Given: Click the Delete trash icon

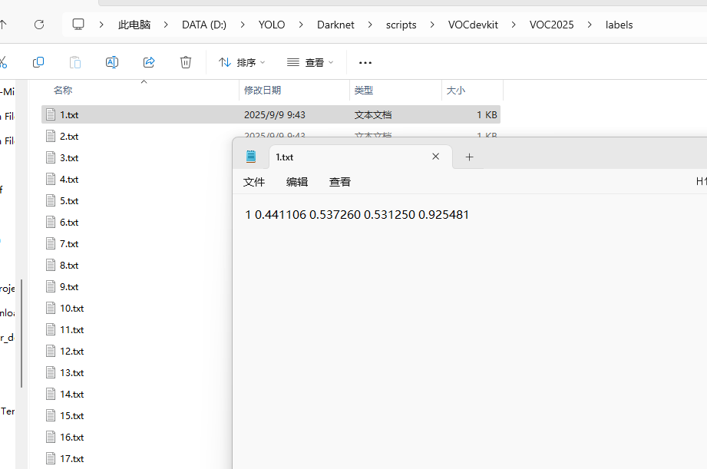Looking at the screenshot, I should [x=186, y=62].
